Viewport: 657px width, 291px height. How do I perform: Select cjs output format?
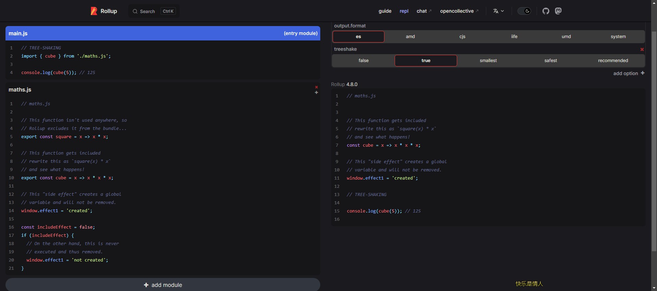click(462, 37)
